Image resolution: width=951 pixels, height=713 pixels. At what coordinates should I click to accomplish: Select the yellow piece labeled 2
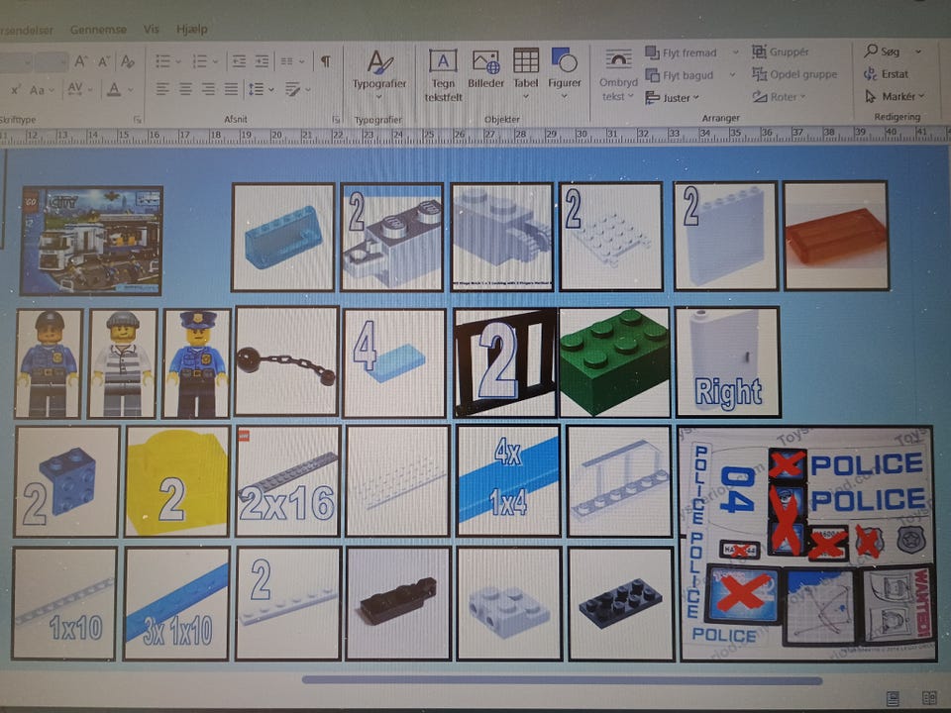177,481
